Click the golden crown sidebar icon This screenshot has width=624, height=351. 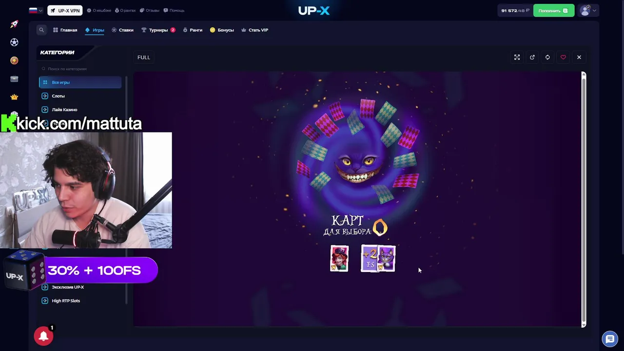(x=14, y=97)
